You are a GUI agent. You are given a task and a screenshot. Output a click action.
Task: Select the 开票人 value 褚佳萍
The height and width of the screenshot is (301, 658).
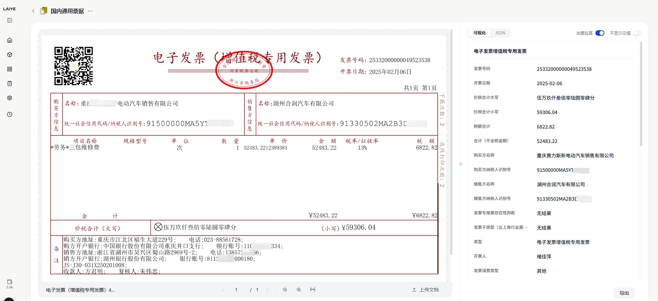tap(544, 257)
